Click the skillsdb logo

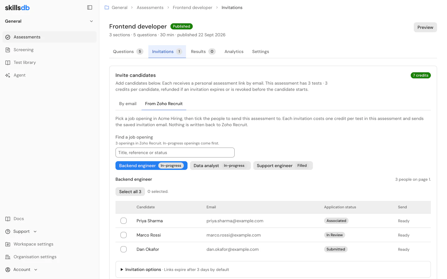(x=17, y=7)
